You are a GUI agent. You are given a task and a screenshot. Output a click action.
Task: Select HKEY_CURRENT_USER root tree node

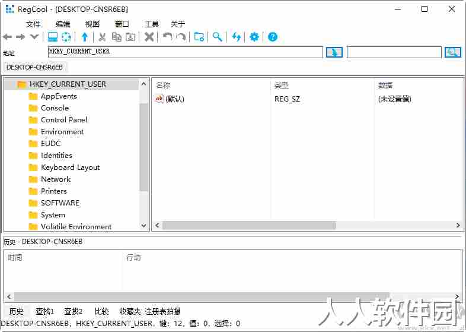tap(68, 84)
